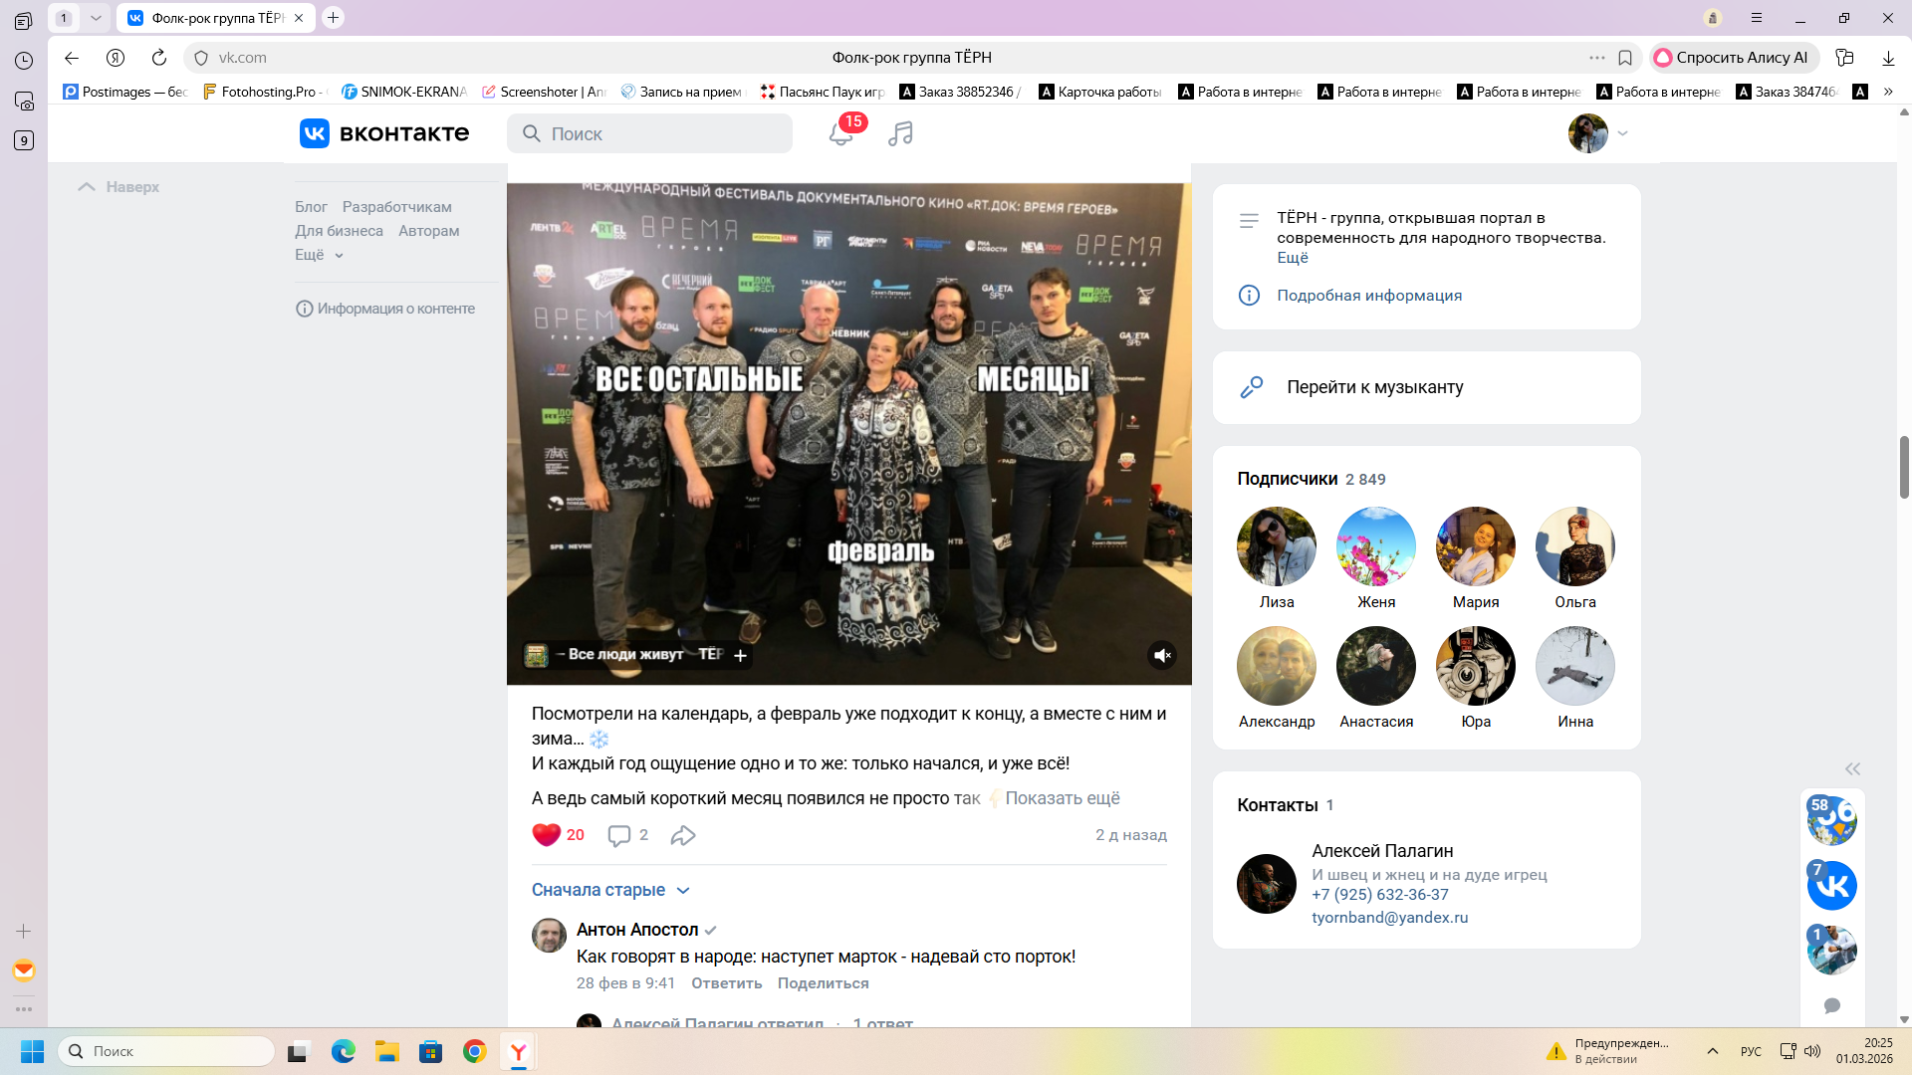Expand the 'Ещё' footer menu
The width and height of the screenshot is (1912, 1075).
point(319,255)
